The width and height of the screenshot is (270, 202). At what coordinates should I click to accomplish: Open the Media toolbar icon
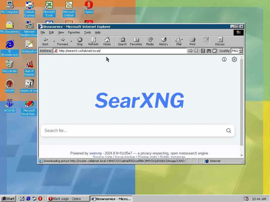(150, 41)
